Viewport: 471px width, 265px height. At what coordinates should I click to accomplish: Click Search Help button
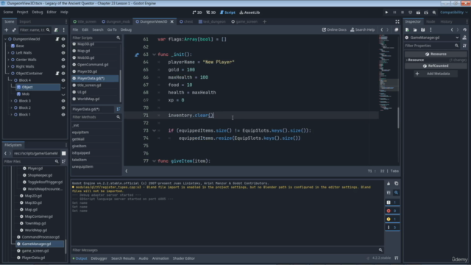coord(362,29)
